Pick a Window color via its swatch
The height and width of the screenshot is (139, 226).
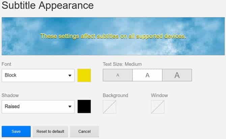click(158, 107)
